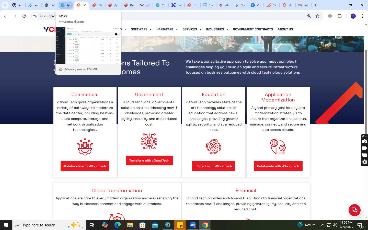The image size is (368, 230).
Task: Expand the HARDWARE nav menu
Action: [x=167, y=29]
